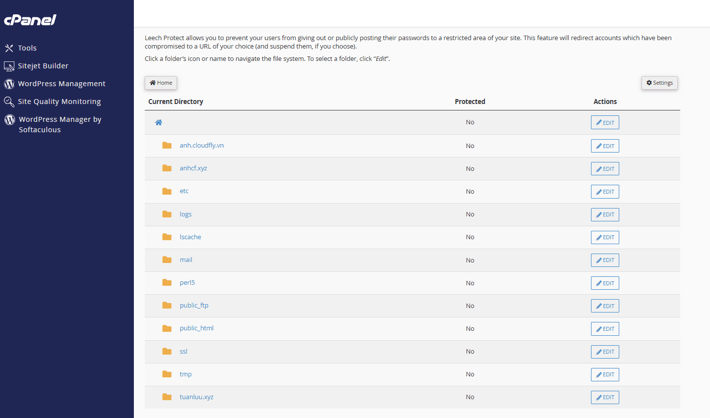Click the ssl folder icon
This screenshot has height=418, width=710.
tap(167, 352)
